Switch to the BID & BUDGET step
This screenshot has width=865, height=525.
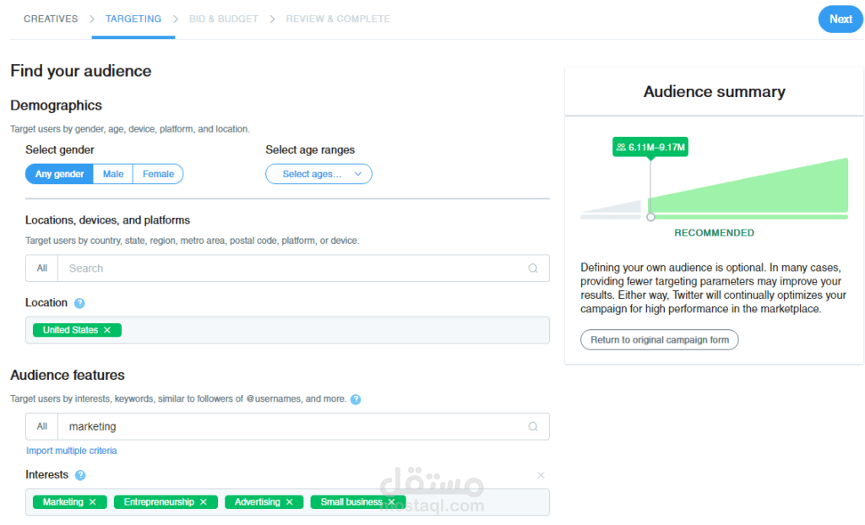click(223, 18)
